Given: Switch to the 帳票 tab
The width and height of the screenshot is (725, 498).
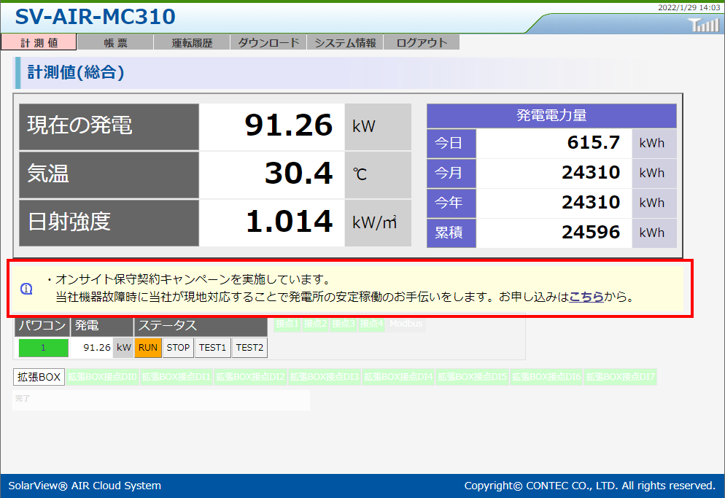Looking at the screenshot, I should 115,43.
